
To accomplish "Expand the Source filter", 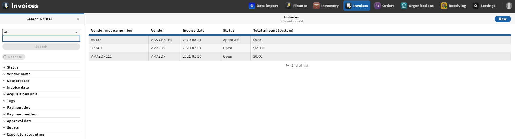I will [41, 127].
